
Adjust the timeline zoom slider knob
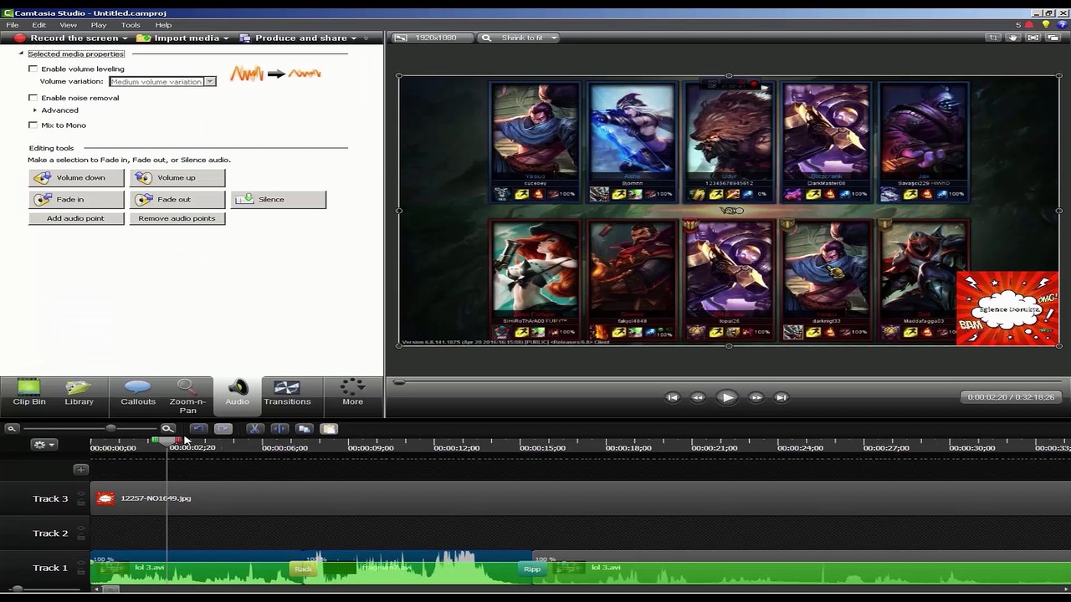(110, 429)
